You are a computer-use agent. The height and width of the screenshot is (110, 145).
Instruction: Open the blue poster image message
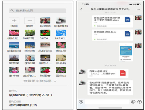126,52
